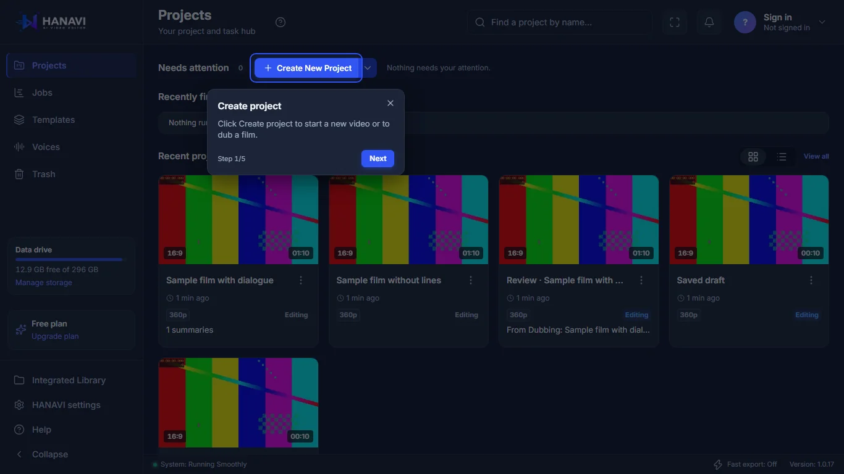The width and height of the screenshot is (844, 474).
Task: Open notifications bell
Action: coord(709,22)
